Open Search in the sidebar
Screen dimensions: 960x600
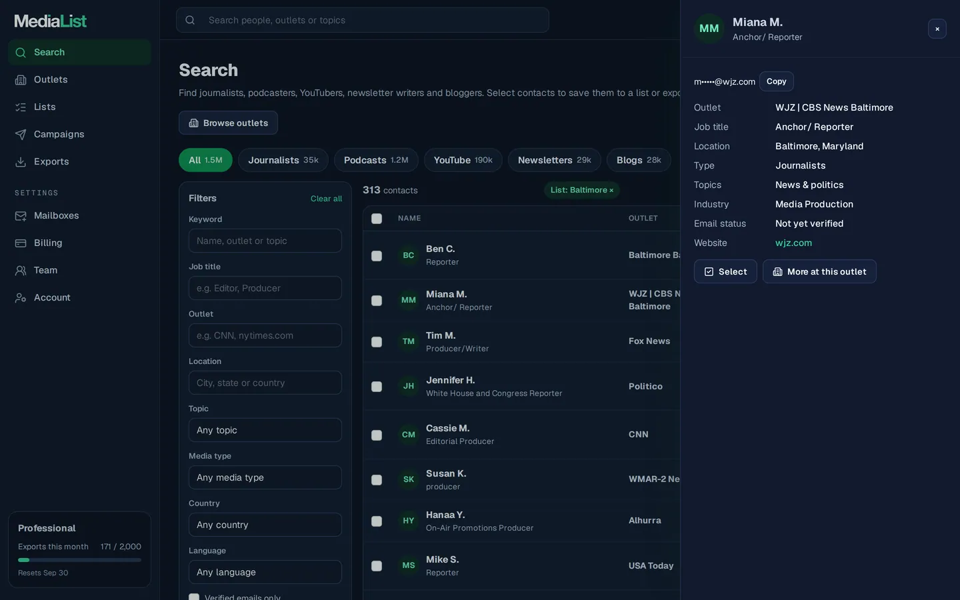79,52
